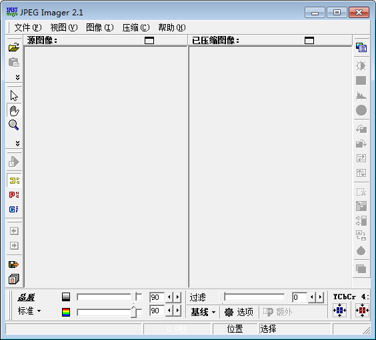Image resolution: width=376 pixels, height=340 pixels.
Task: Select the arrow pointer tool
Action: [x=14, y=96]
